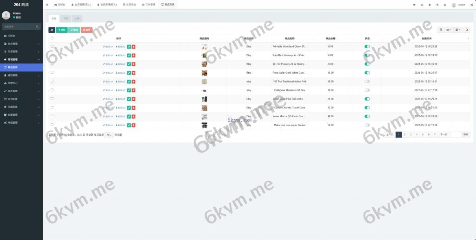Expand the 会员管理 sidebar menu
Viewport: 476px width, 240px height.
pos(21,44)
